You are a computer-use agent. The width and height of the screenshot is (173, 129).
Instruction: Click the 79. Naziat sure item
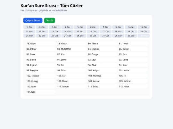71,44
